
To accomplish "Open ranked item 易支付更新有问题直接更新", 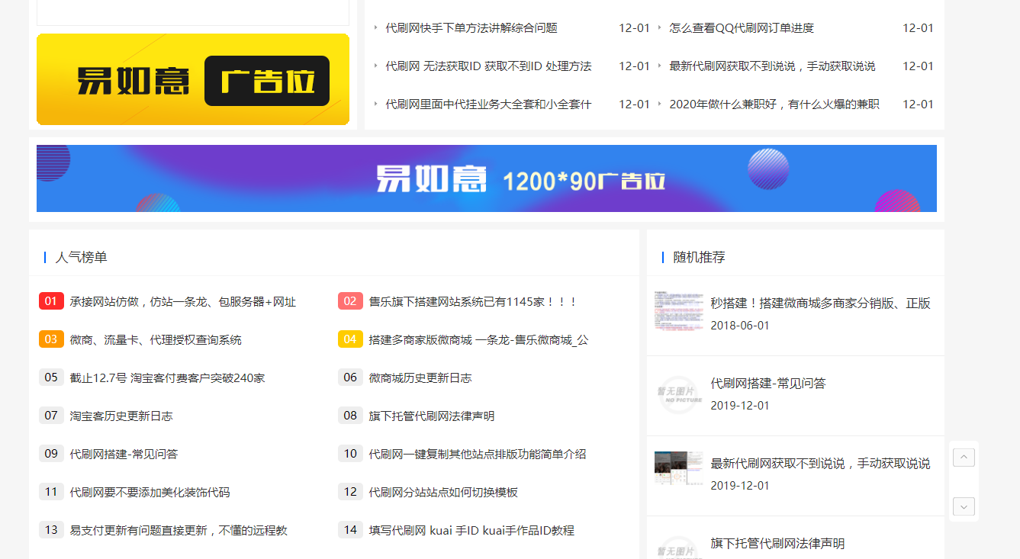I will [x=179, y=531].
